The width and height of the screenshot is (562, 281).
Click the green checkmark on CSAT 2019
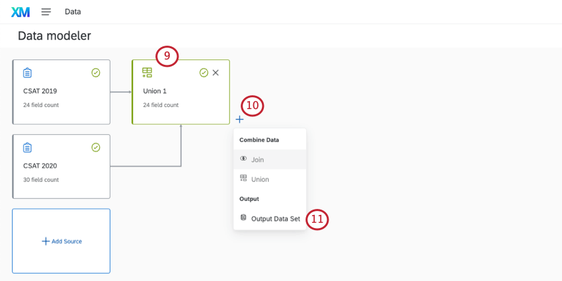pos(96,73)
